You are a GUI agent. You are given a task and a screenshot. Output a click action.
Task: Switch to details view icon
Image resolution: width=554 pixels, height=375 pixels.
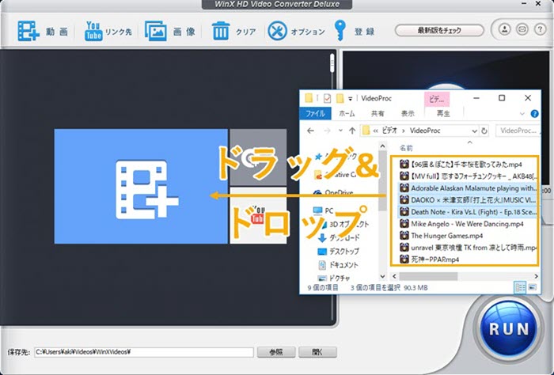click(520, 287)
